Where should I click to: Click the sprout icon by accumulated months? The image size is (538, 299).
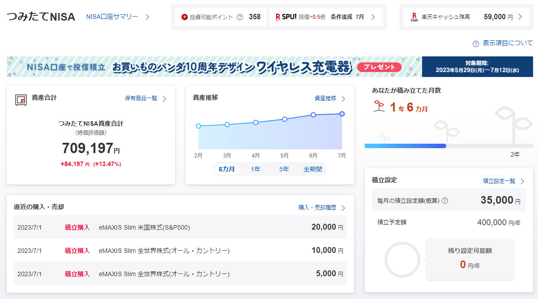(x=379, y=106)
